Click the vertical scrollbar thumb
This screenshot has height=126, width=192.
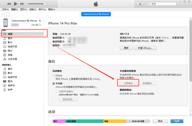pos(191,51)
